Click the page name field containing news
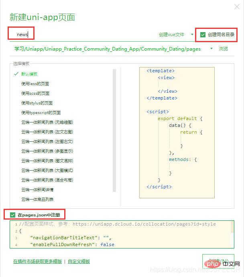244x277 pixels. point(83,35)
